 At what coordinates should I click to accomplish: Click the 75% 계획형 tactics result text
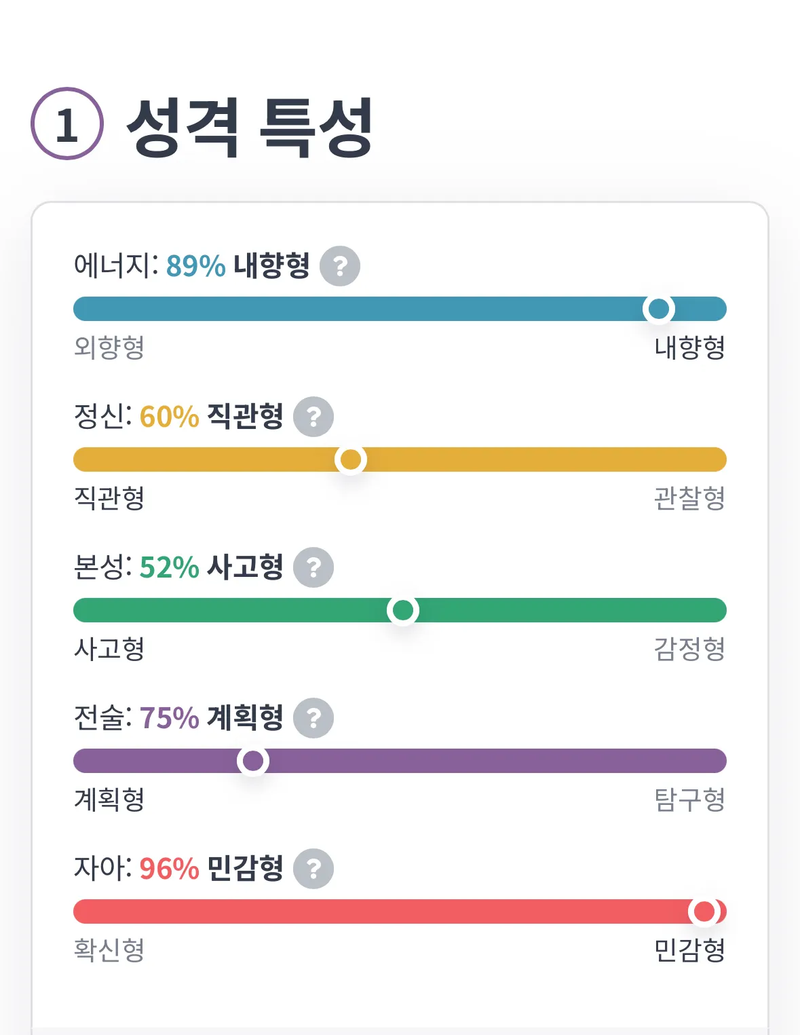pos(211,718)
